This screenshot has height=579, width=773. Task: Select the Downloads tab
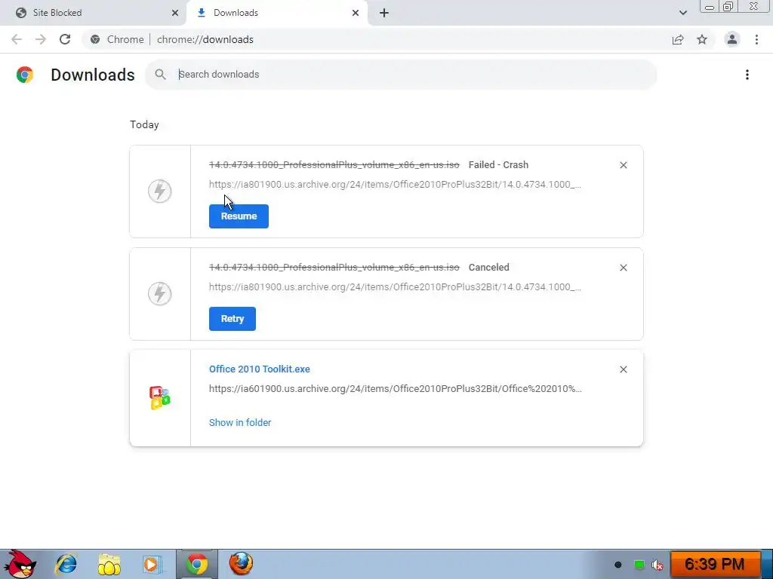[277, 13]
